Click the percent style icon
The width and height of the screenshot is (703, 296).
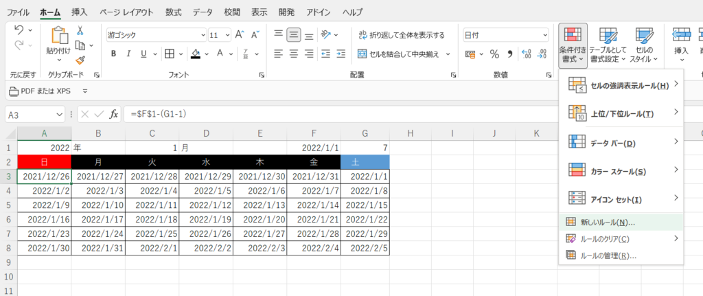pyautogui.click(x=494, y=54)
